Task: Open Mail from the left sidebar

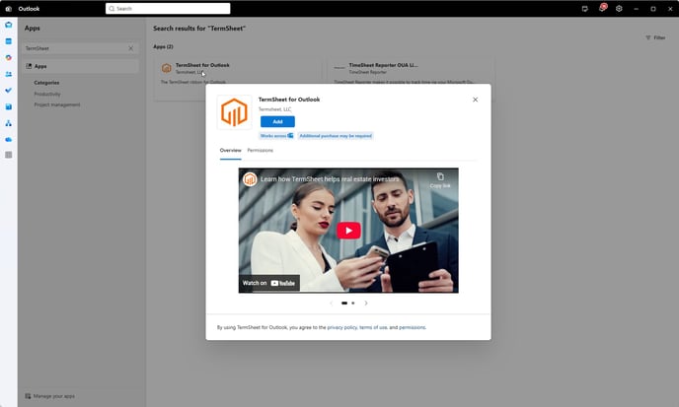Action: click(8, 25)
